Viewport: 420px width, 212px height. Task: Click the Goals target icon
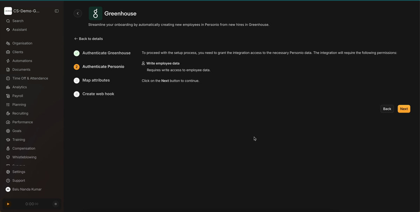[x=8, y=131]
